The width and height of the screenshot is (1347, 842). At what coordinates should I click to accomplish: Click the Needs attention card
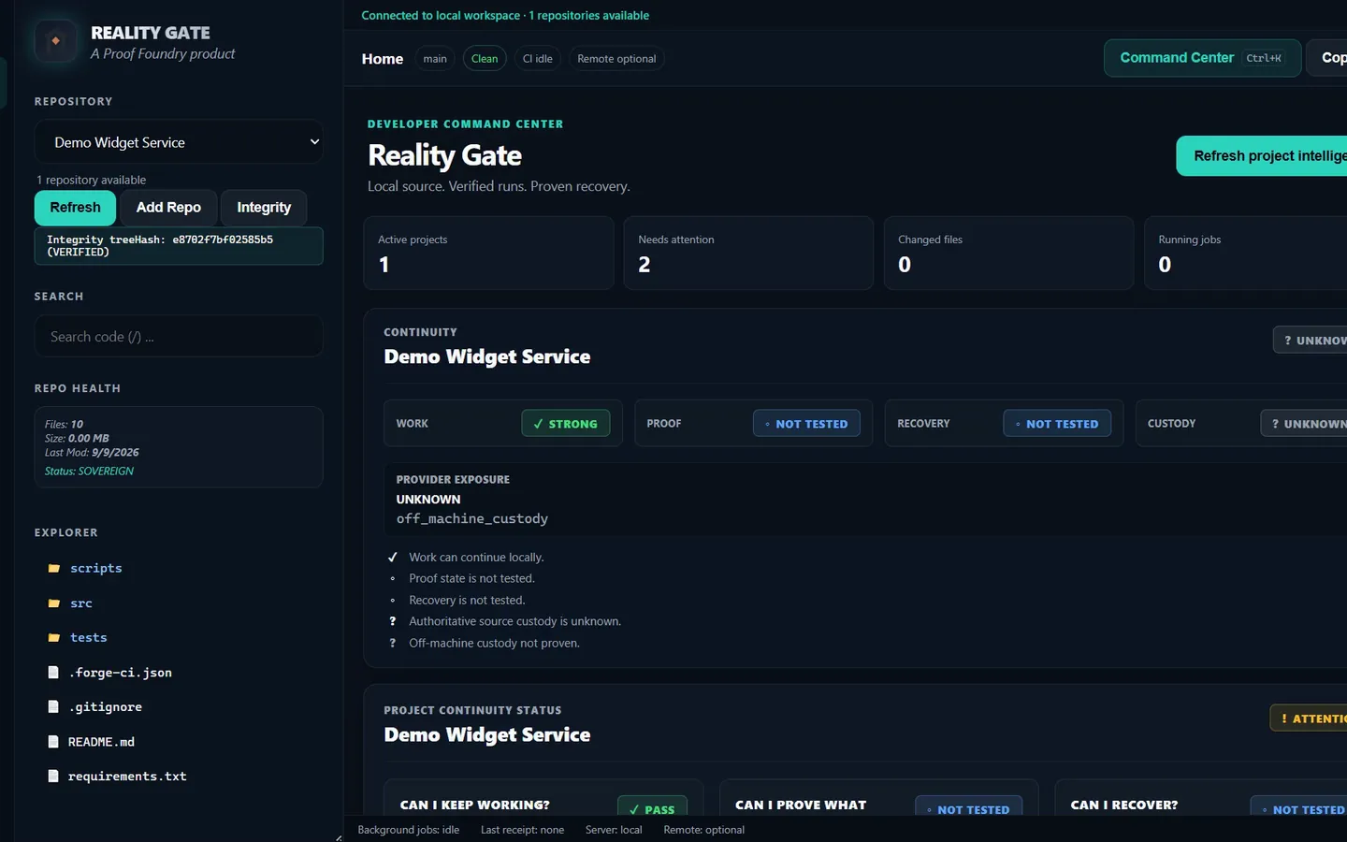748,254
